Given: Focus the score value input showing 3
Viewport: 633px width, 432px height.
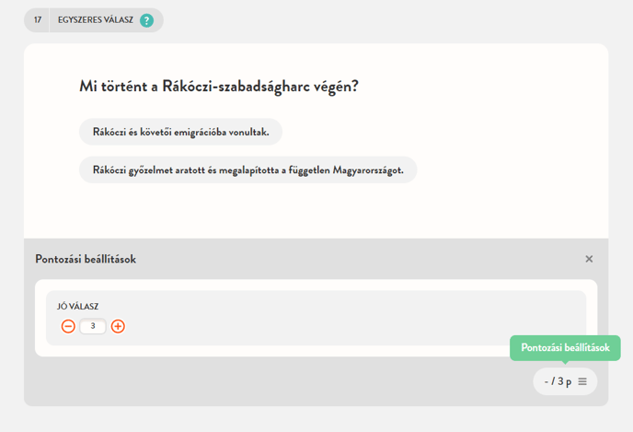Looking at the screenshot, I should coord(93,326).
